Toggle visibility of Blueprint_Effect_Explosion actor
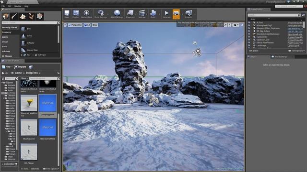This screenshot has height=172, width=307. (249, 28)
